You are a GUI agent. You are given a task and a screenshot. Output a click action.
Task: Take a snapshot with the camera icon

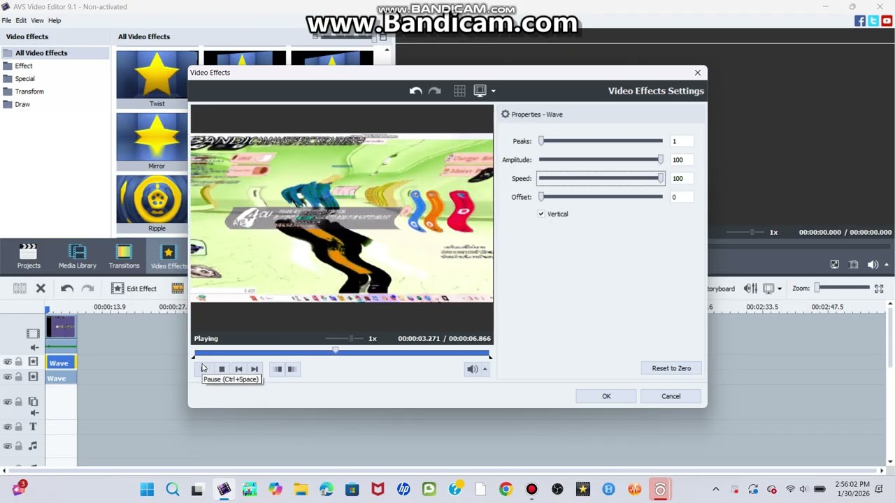coord(854,265)
